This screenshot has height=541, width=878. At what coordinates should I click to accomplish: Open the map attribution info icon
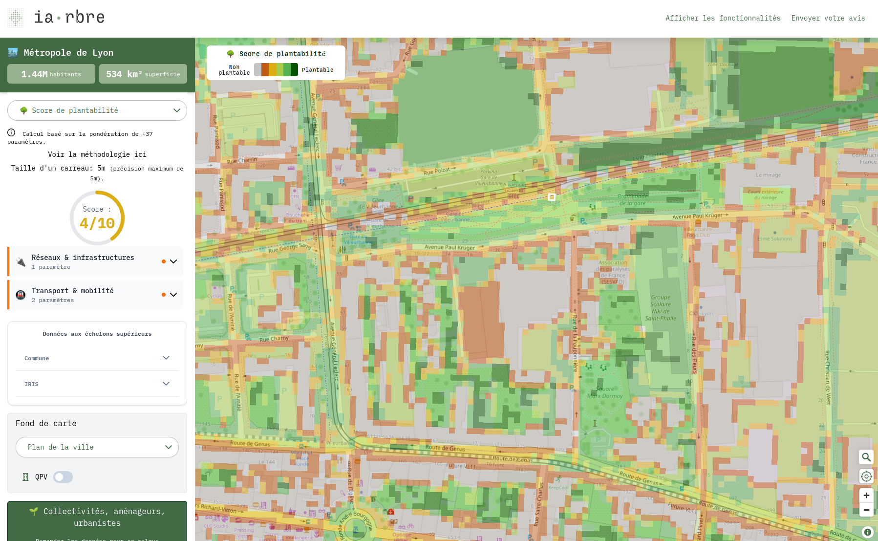(x=867, y=532)
